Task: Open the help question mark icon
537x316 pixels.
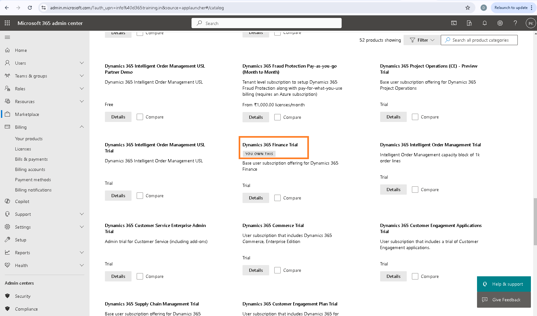Action: (515, 23)
